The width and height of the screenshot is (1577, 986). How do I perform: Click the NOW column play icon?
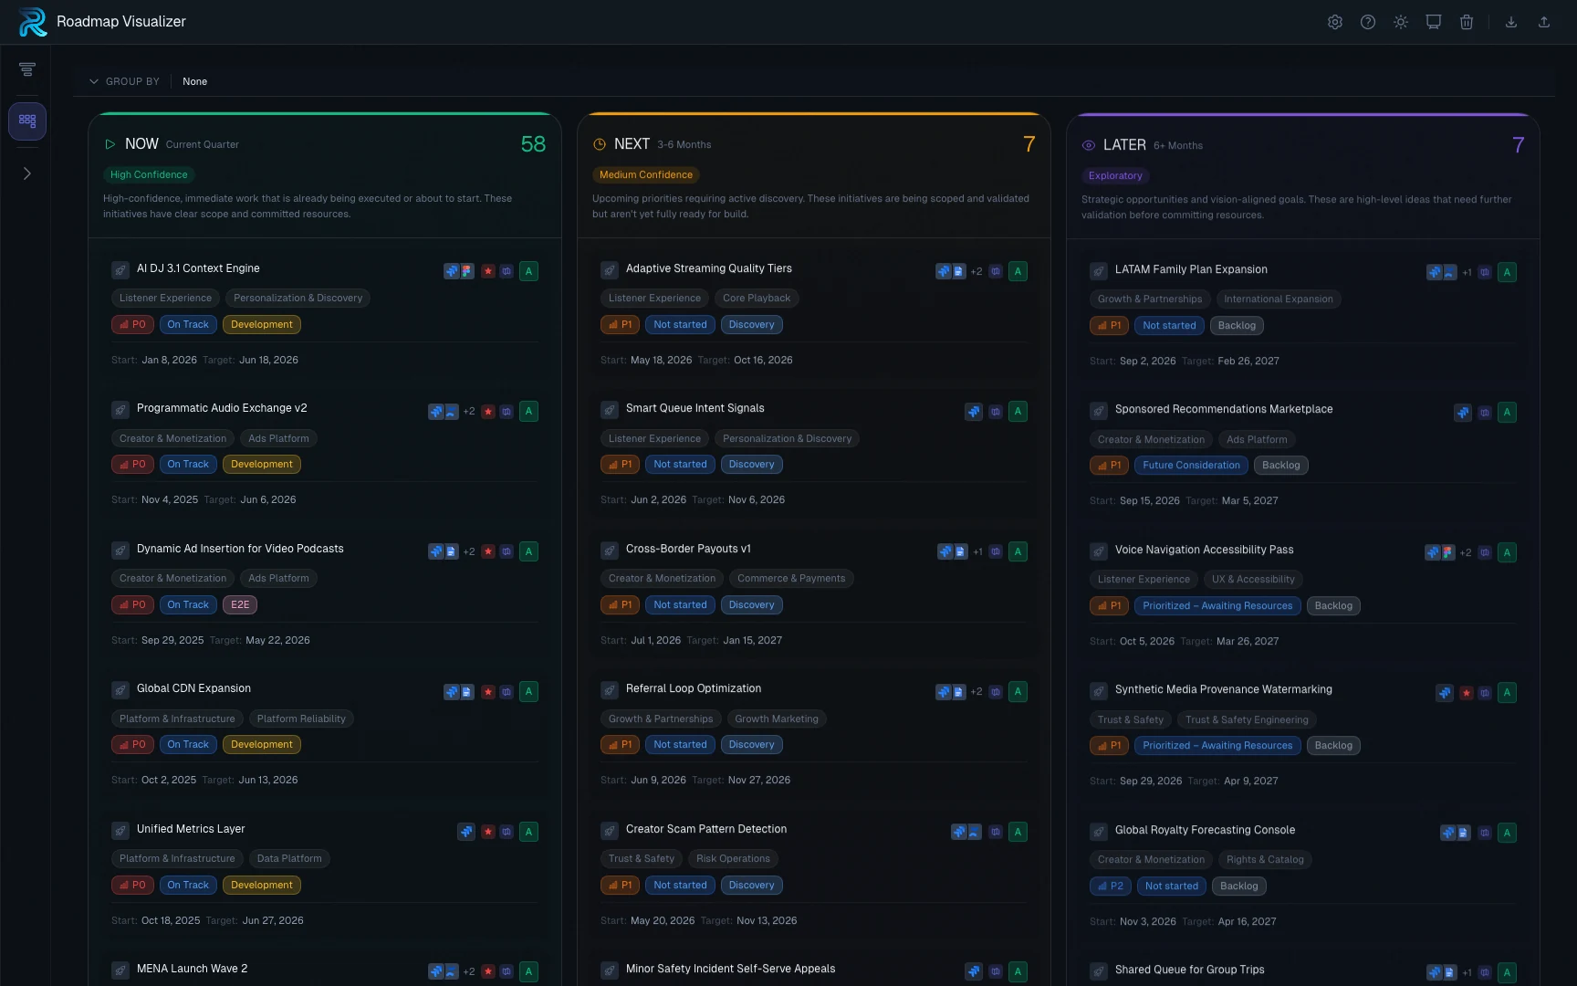tap(110, 144)
